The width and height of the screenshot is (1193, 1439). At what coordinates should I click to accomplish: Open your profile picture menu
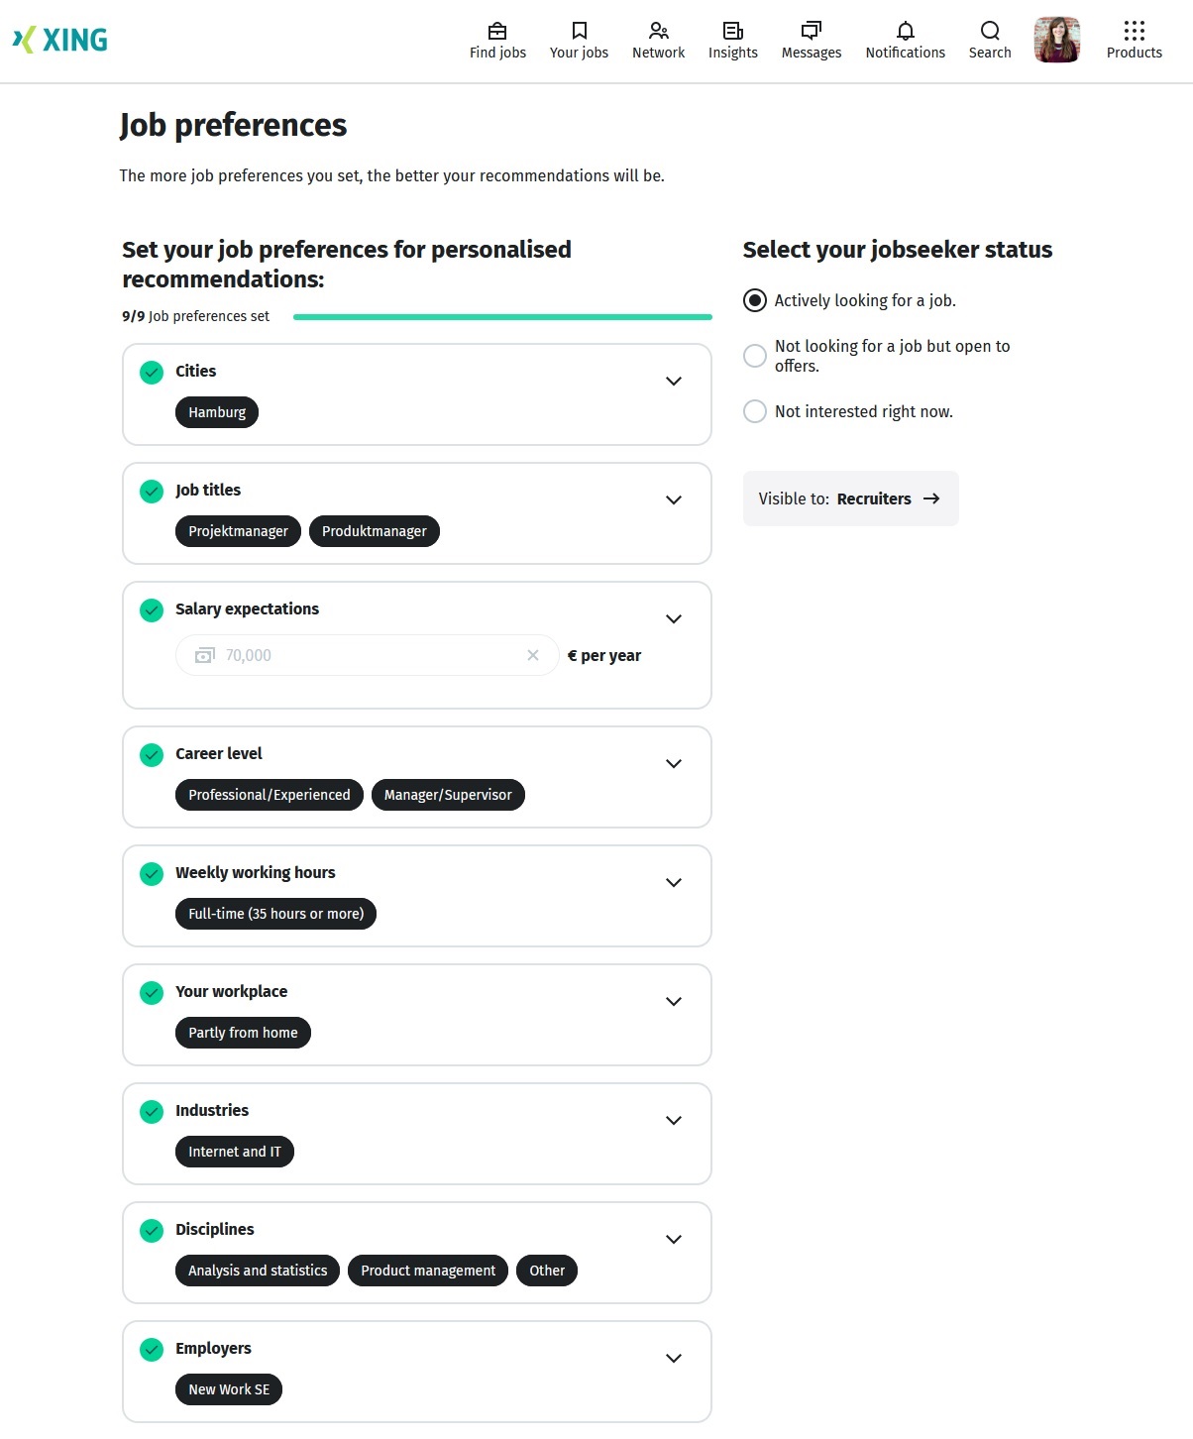click(x=1056, y=40)
